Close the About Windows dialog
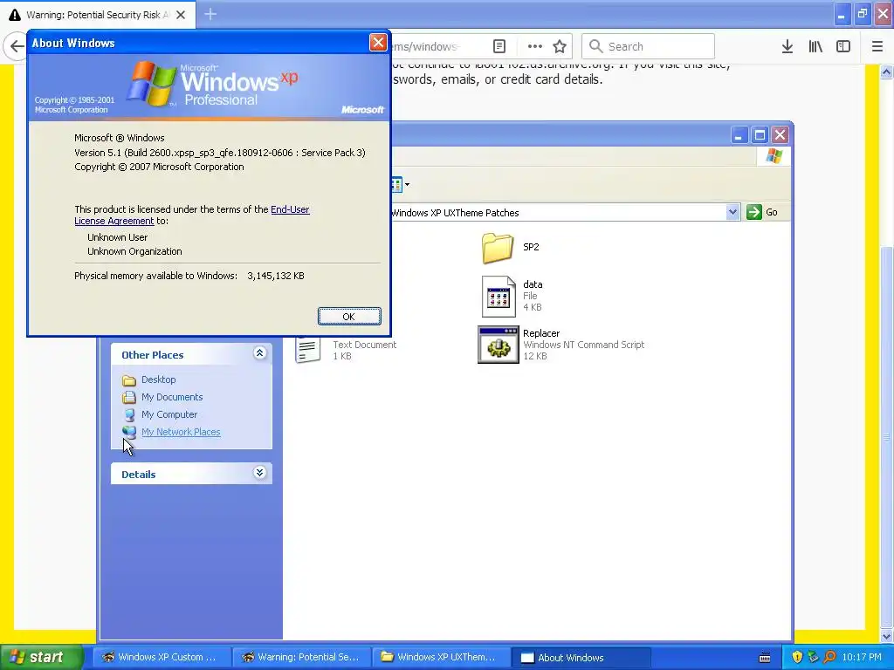 pyautogui.click(x=378, y=42)
